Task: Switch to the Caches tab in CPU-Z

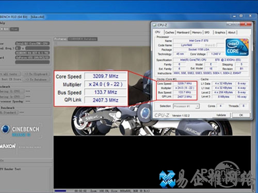Action: (x=170, y=32)
